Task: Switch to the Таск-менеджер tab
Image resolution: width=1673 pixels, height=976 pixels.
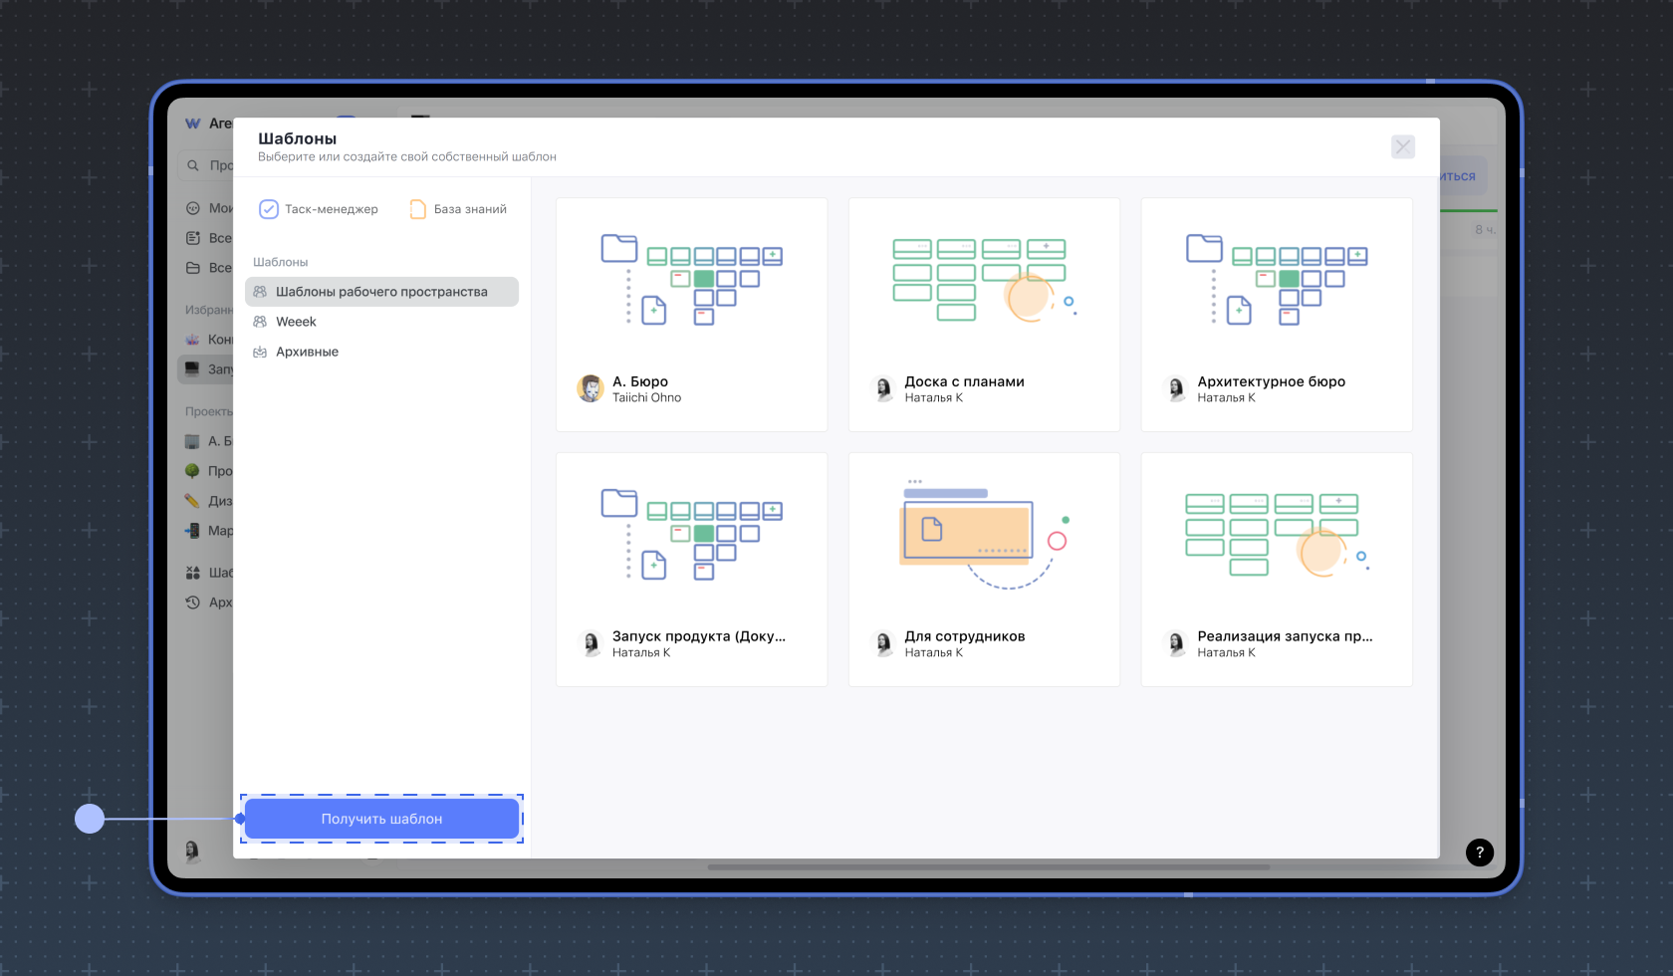Action: (320, 209)
